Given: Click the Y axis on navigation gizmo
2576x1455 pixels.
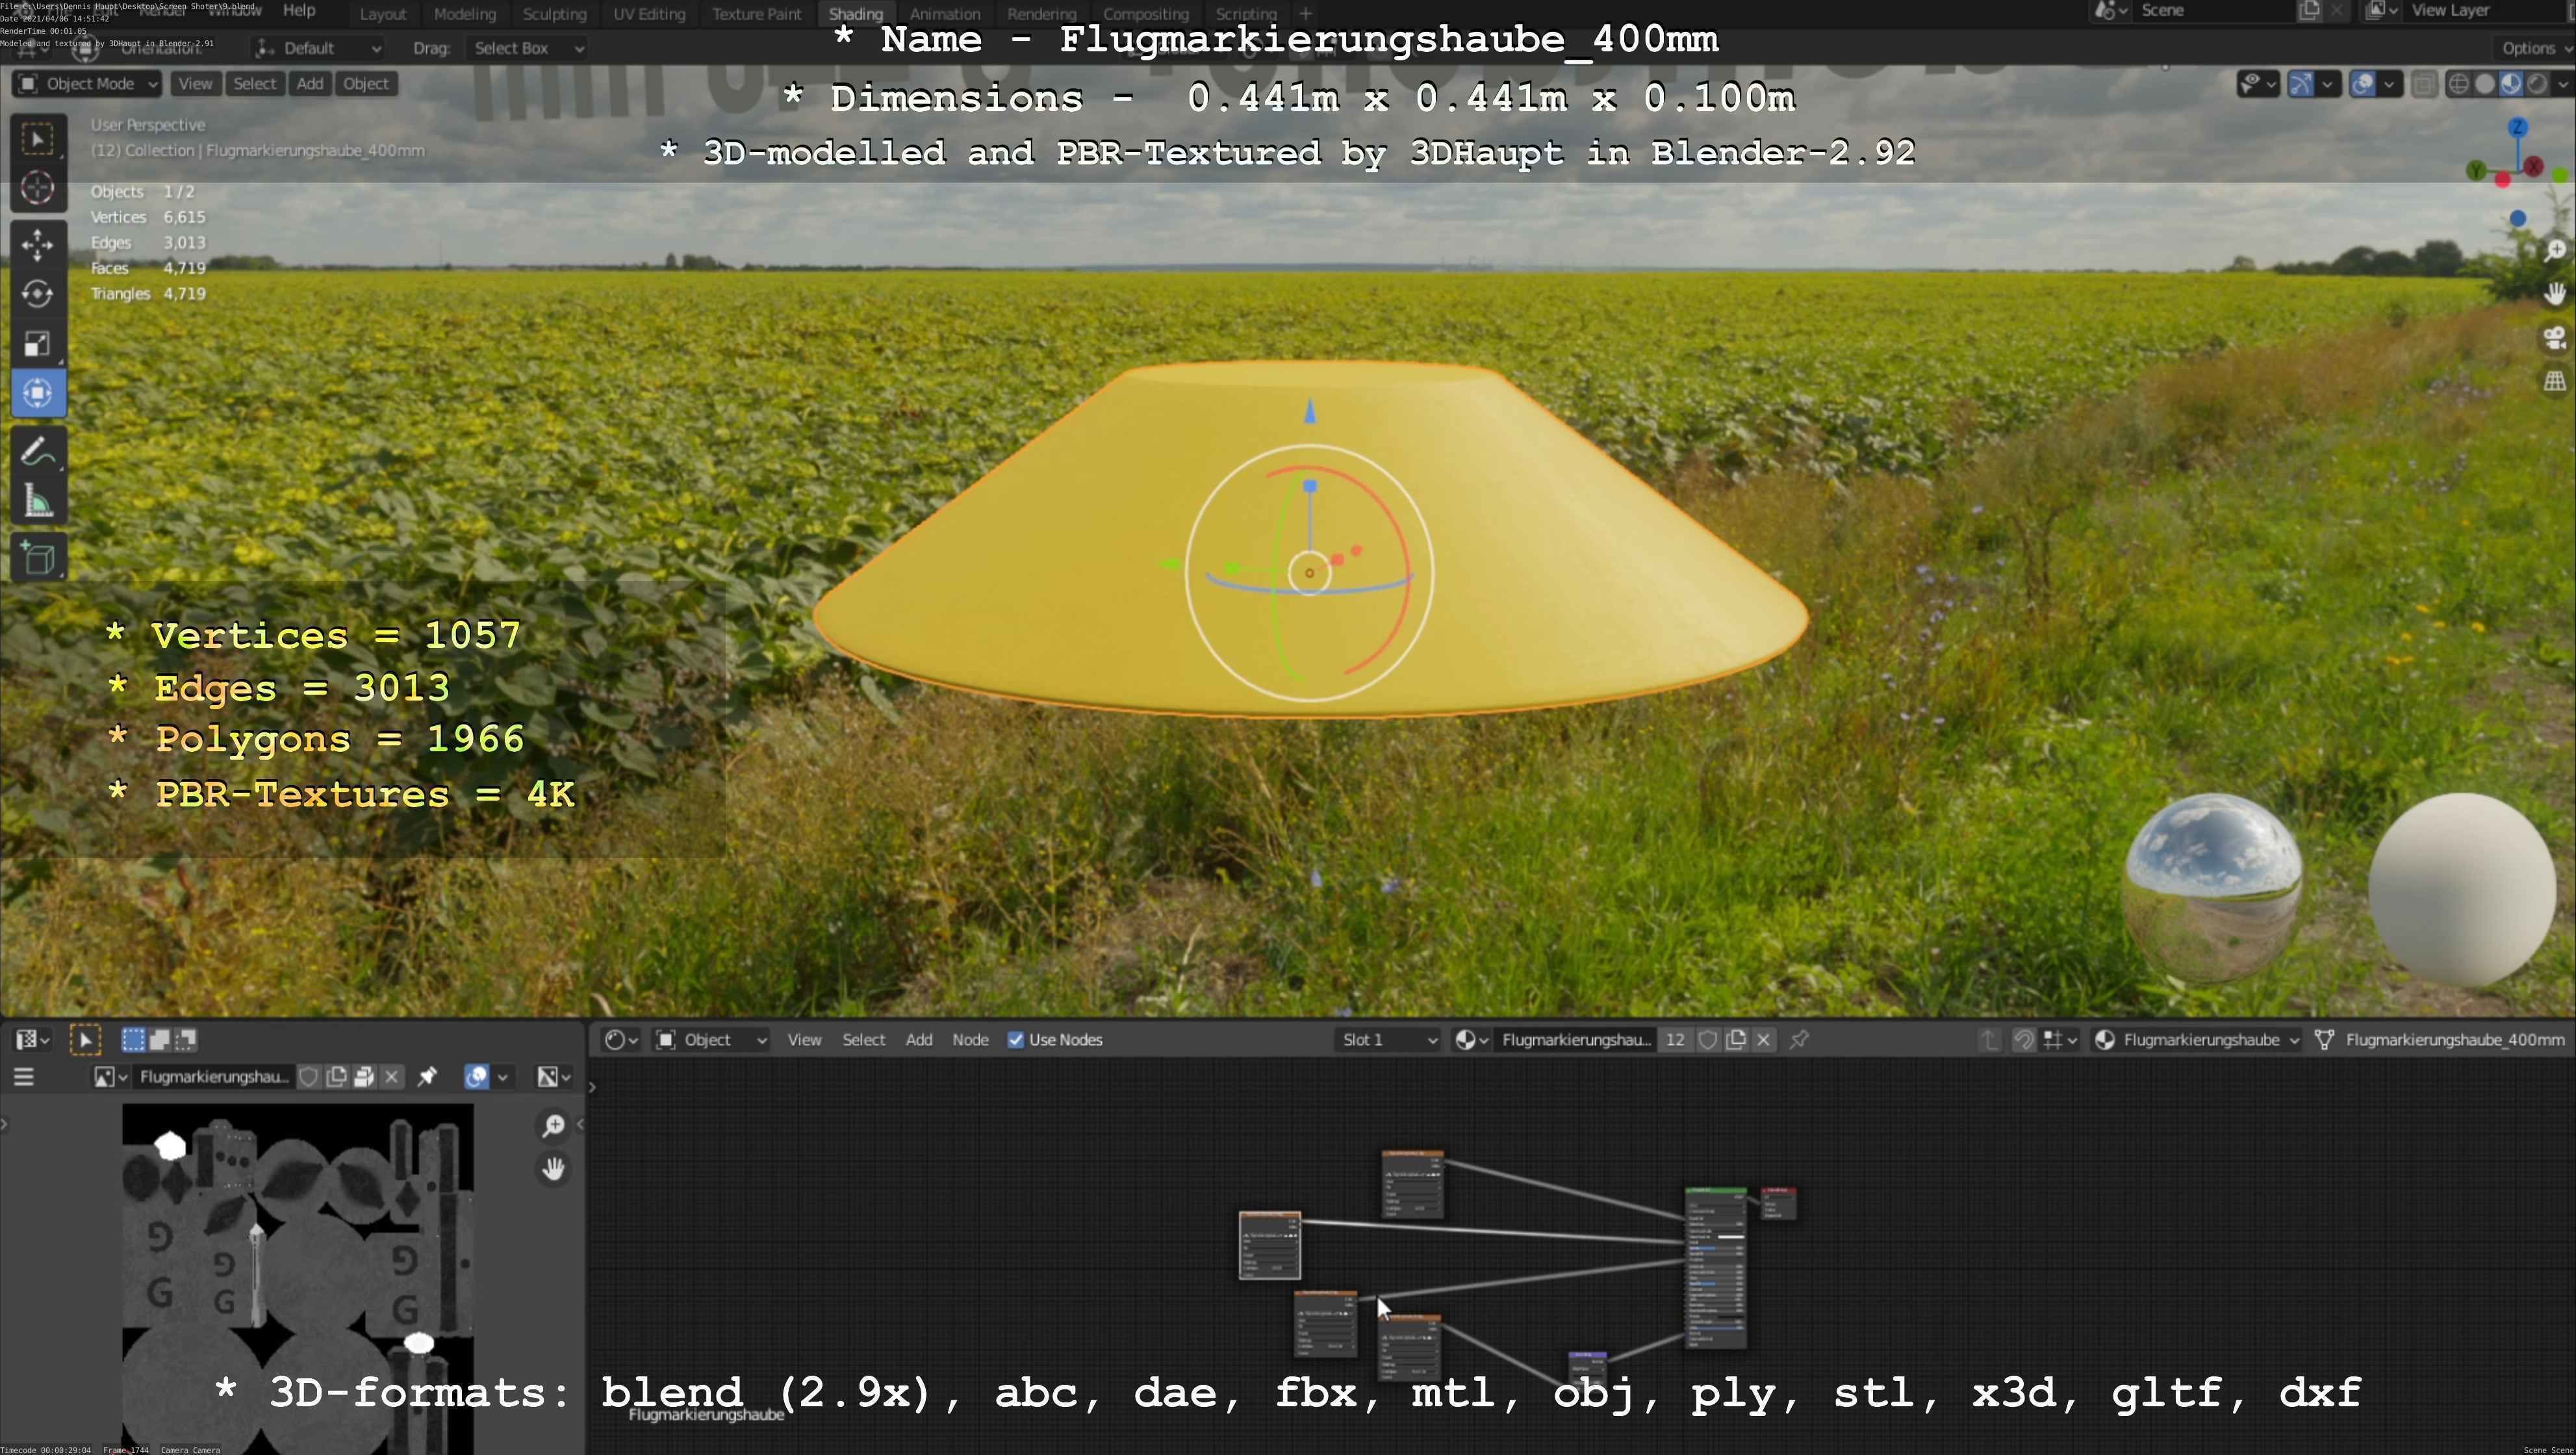Looking at the screenshot, I should coord(2476,171).
